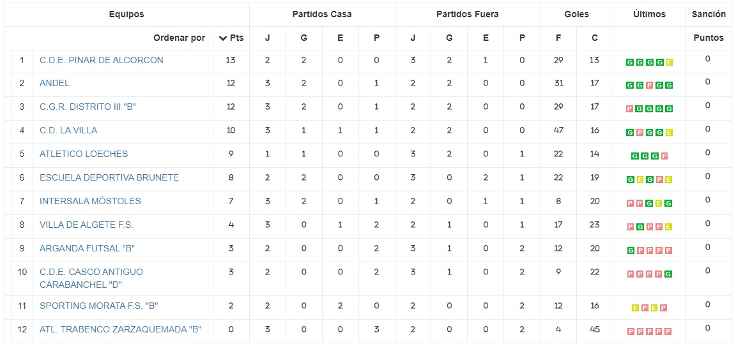Open SPORTING MORATA F.S. "B" page
Screen dimensions: 736x349
coord(98,306)
